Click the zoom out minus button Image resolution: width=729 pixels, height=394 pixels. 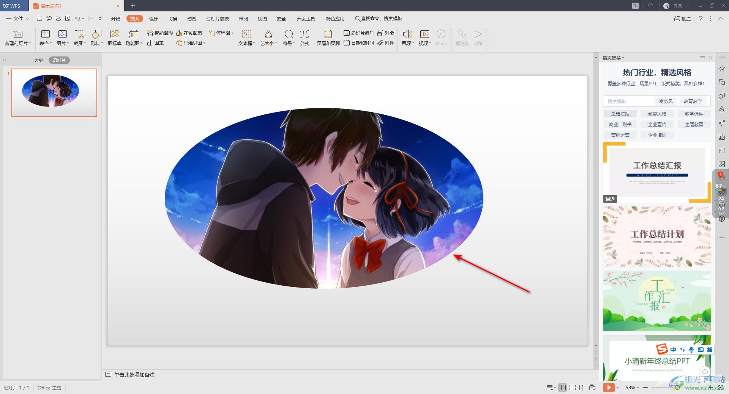click(x=645, y=388)
